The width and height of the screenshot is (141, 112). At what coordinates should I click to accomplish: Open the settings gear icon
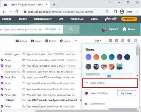pyautogui.click(x=136, y=40)
